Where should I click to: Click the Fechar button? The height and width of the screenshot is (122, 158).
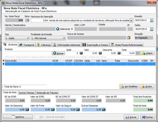pos(148,117)
